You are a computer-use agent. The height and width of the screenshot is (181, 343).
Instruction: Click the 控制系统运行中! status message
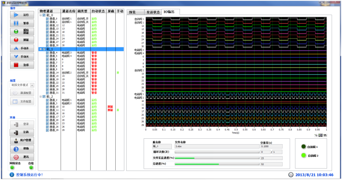(x=29, y=175)
